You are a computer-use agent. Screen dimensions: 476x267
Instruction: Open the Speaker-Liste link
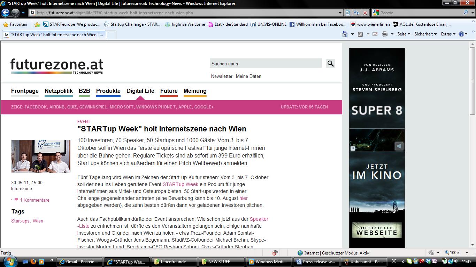259,219
